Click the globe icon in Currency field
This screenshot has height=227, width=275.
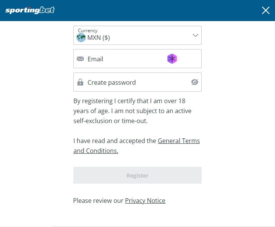tap(81, 38)
